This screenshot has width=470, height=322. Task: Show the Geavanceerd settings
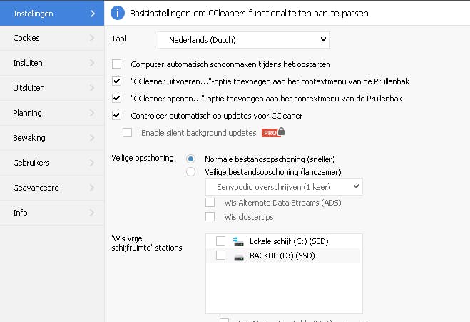tap(52, 188)
